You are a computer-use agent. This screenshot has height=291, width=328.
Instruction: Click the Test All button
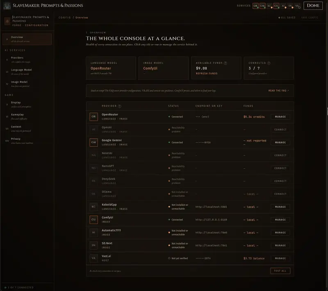pos(280,271)
